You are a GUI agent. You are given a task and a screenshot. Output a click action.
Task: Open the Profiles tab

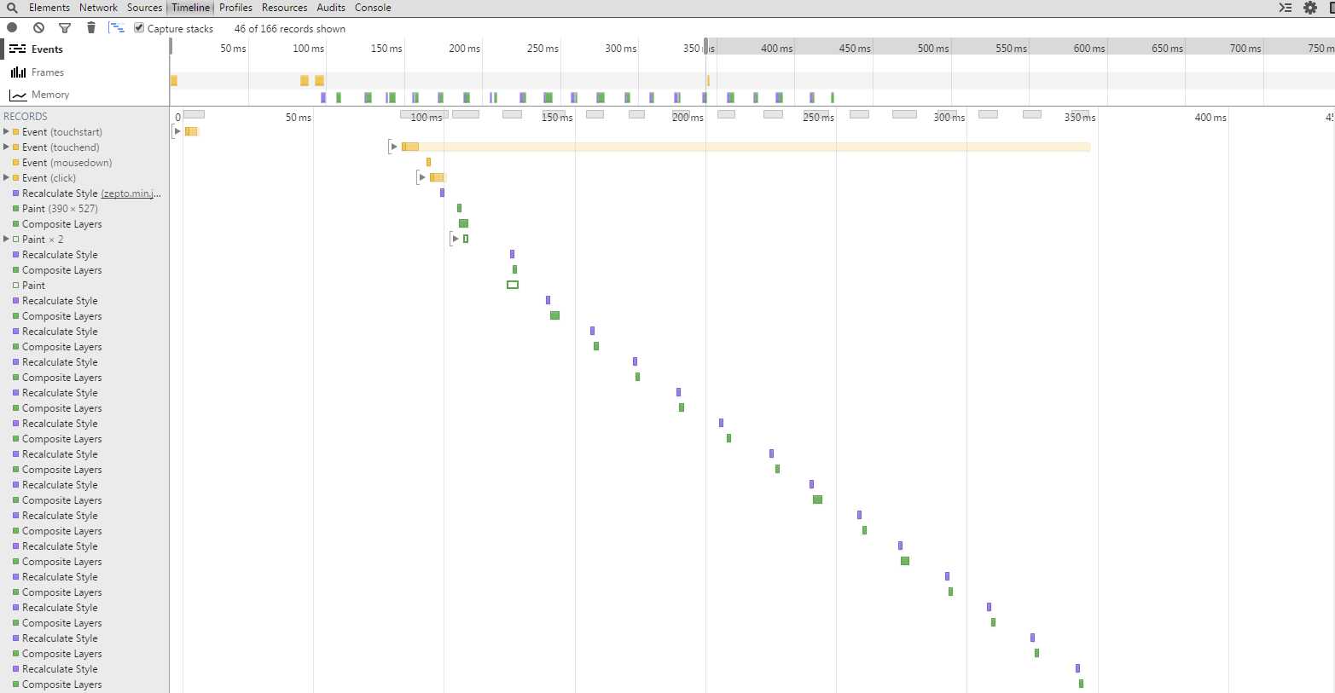(235, 8)
